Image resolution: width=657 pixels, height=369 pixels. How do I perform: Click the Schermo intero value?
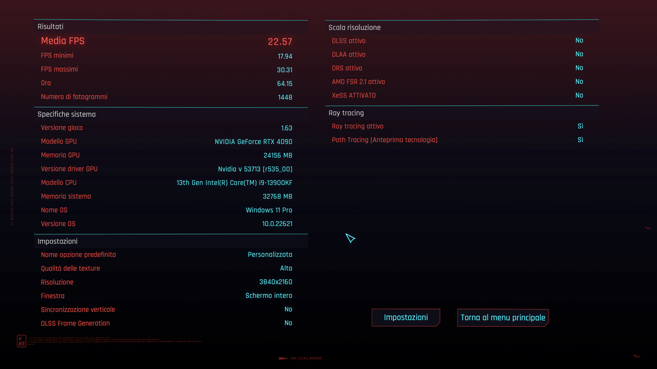pyautogui.click(x=269, y=296)
